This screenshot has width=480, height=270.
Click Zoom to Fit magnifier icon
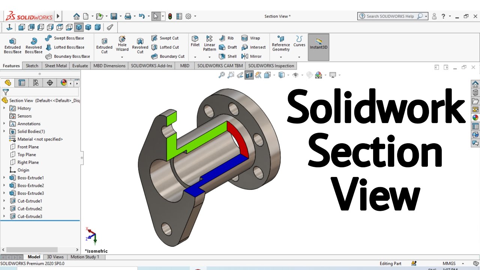(222, 75)
